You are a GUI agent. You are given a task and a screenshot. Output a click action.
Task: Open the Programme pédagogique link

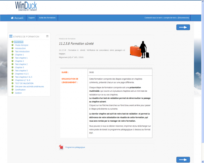click(x=75, y=147)
